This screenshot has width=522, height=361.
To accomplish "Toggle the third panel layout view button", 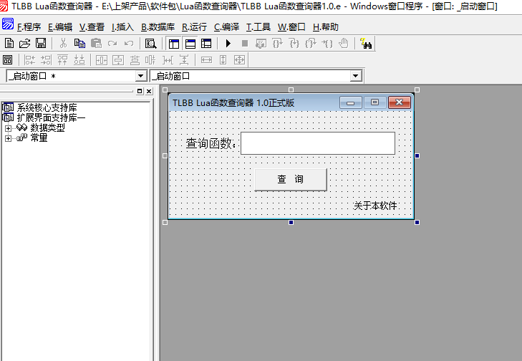I will tap(206, 44).
